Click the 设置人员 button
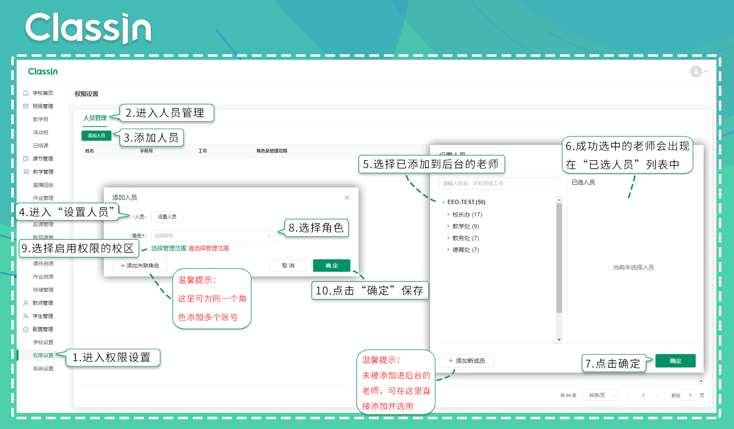734x429 pixels. [x=167, y=217]
